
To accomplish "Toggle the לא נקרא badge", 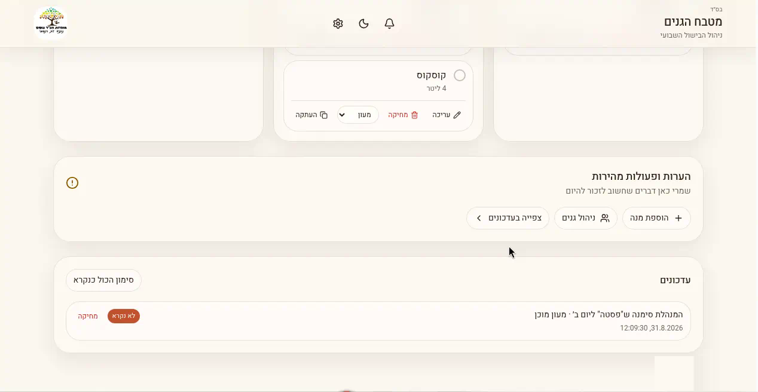I will point(124,316).
